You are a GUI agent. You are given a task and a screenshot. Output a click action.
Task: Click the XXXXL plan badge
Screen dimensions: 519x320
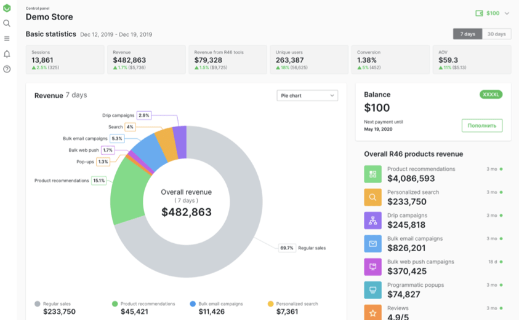pyautogui.click(x=491, y=95)
